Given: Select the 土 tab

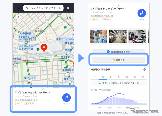Looking at the screenshot, I should pyautogui.click(x=135, y=77).
